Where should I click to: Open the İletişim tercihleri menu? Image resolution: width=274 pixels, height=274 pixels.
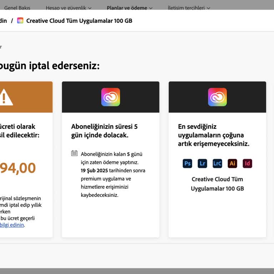pos(189,8)
